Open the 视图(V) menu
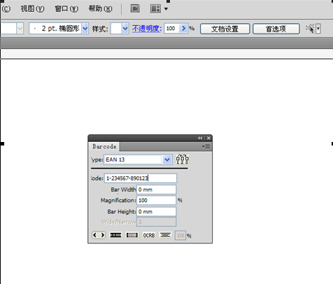The width and height of the screenshot is (333, 284). 32,9
